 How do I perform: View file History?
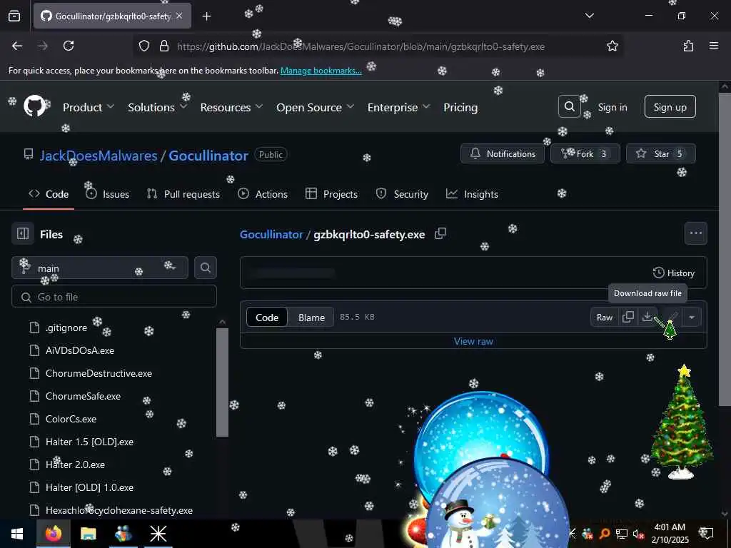point(674,273)
